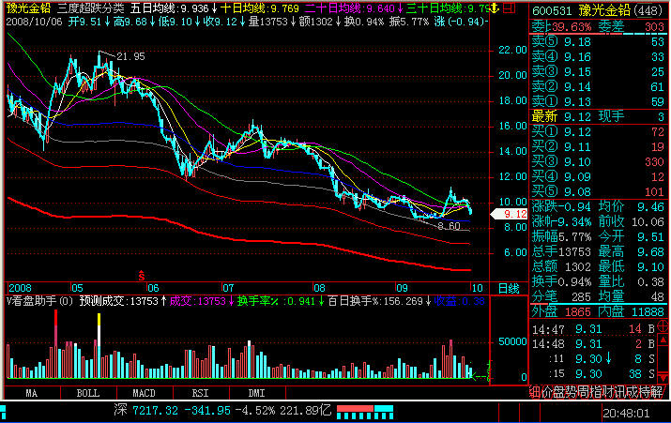Screen dimensions: 671x423
Task: Click the down arrow of the tick list scrollbar
Action: click(663, 377)
